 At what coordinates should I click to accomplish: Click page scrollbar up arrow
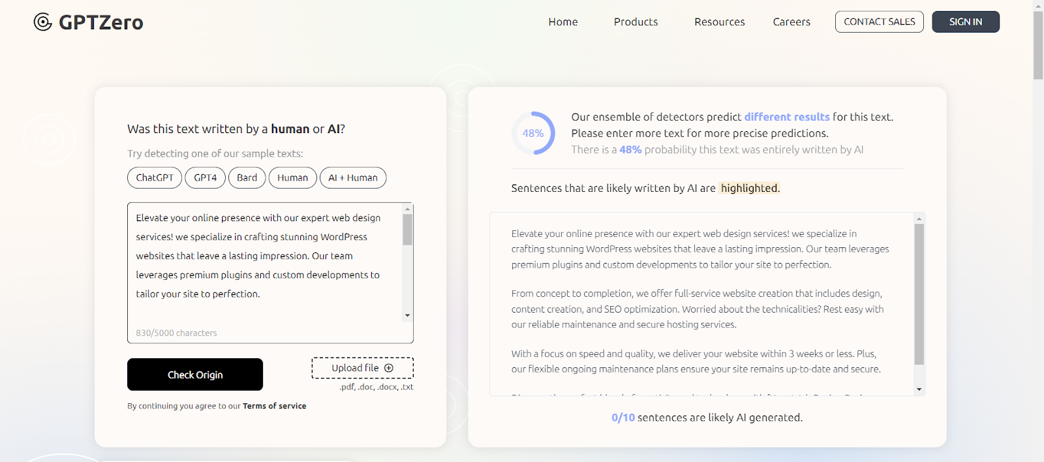pos(1038,5)
